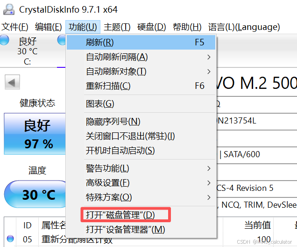Click the 30 °C temperature button
Screen dimensions: 297x247
(x=35, y=194)
